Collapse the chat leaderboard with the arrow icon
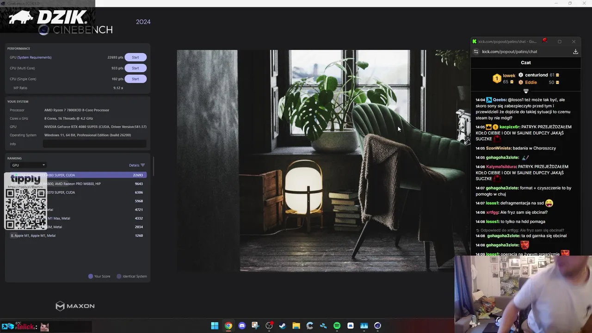Screen dimensions: 592x333 click(x=526, y=91)
